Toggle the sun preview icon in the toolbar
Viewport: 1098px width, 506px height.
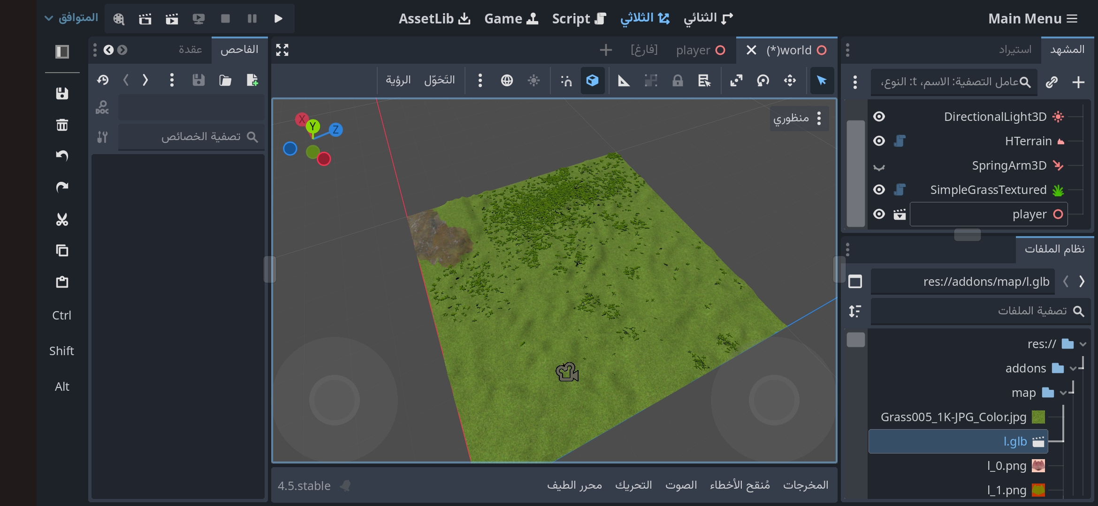tap(534, 81)
